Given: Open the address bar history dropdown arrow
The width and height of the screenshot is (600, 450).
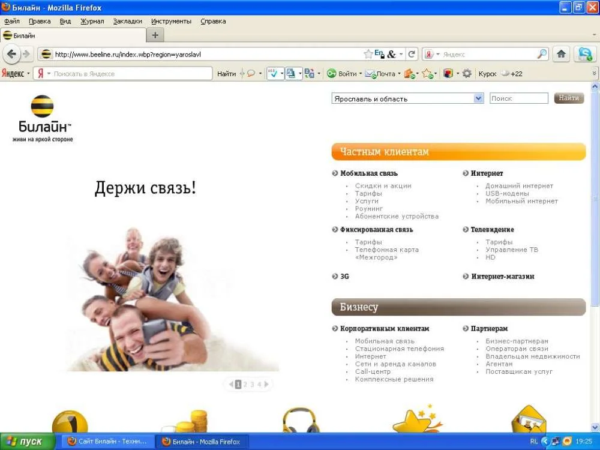Looking at the screenshot, I should point(401,55).
